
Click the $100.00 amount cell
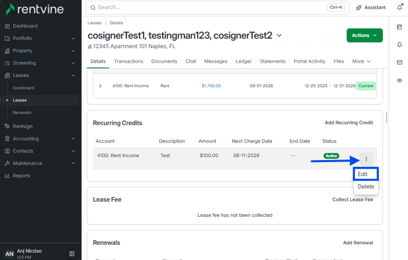click(209, 156)
